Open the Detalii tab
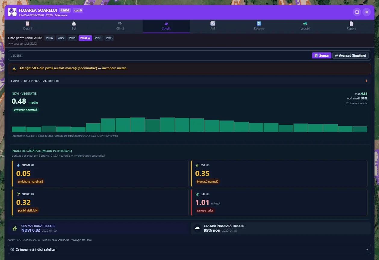The width and height of the screenshot is (379, 260). (x=28, y=26)
